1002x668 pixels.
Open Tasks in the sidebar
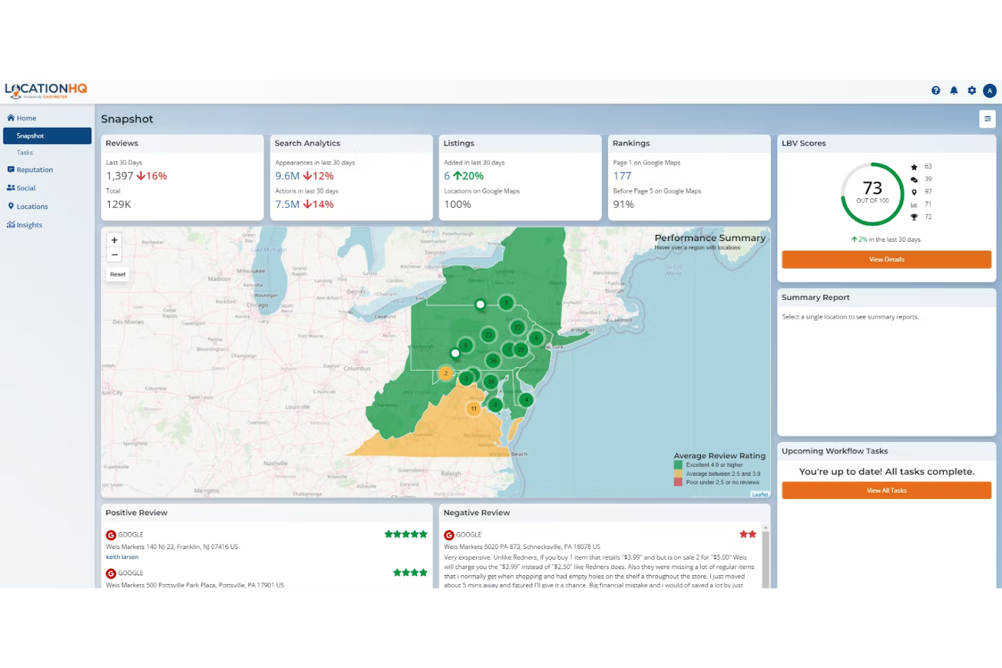25,153
